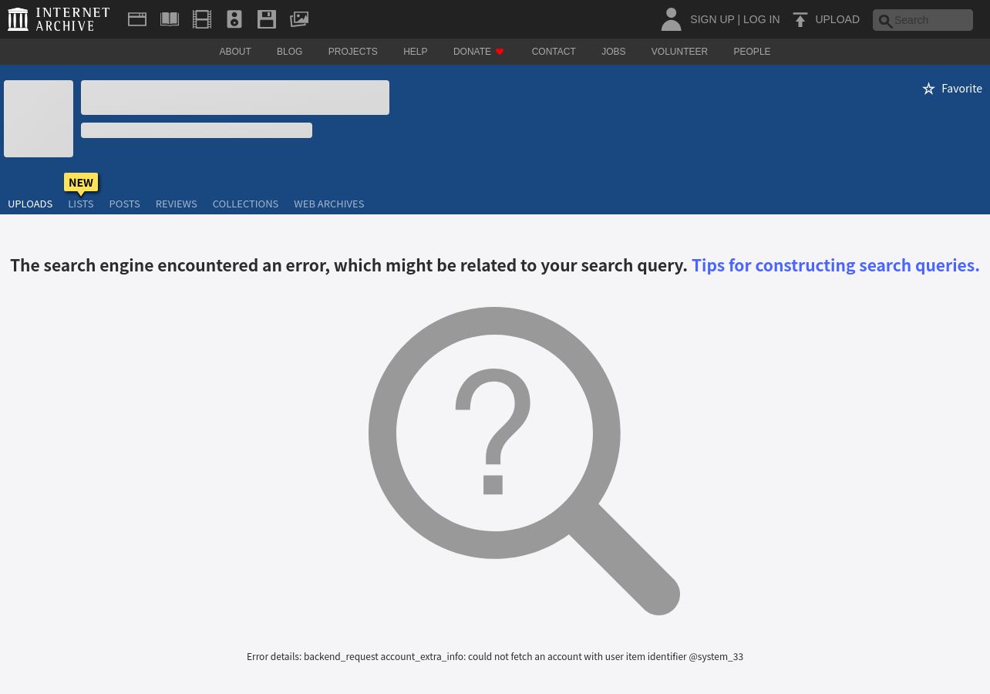Image resolution: width=990 pixels, height=694 pixels.
Task: Click the error details text
Action: [x=495, y=657]
